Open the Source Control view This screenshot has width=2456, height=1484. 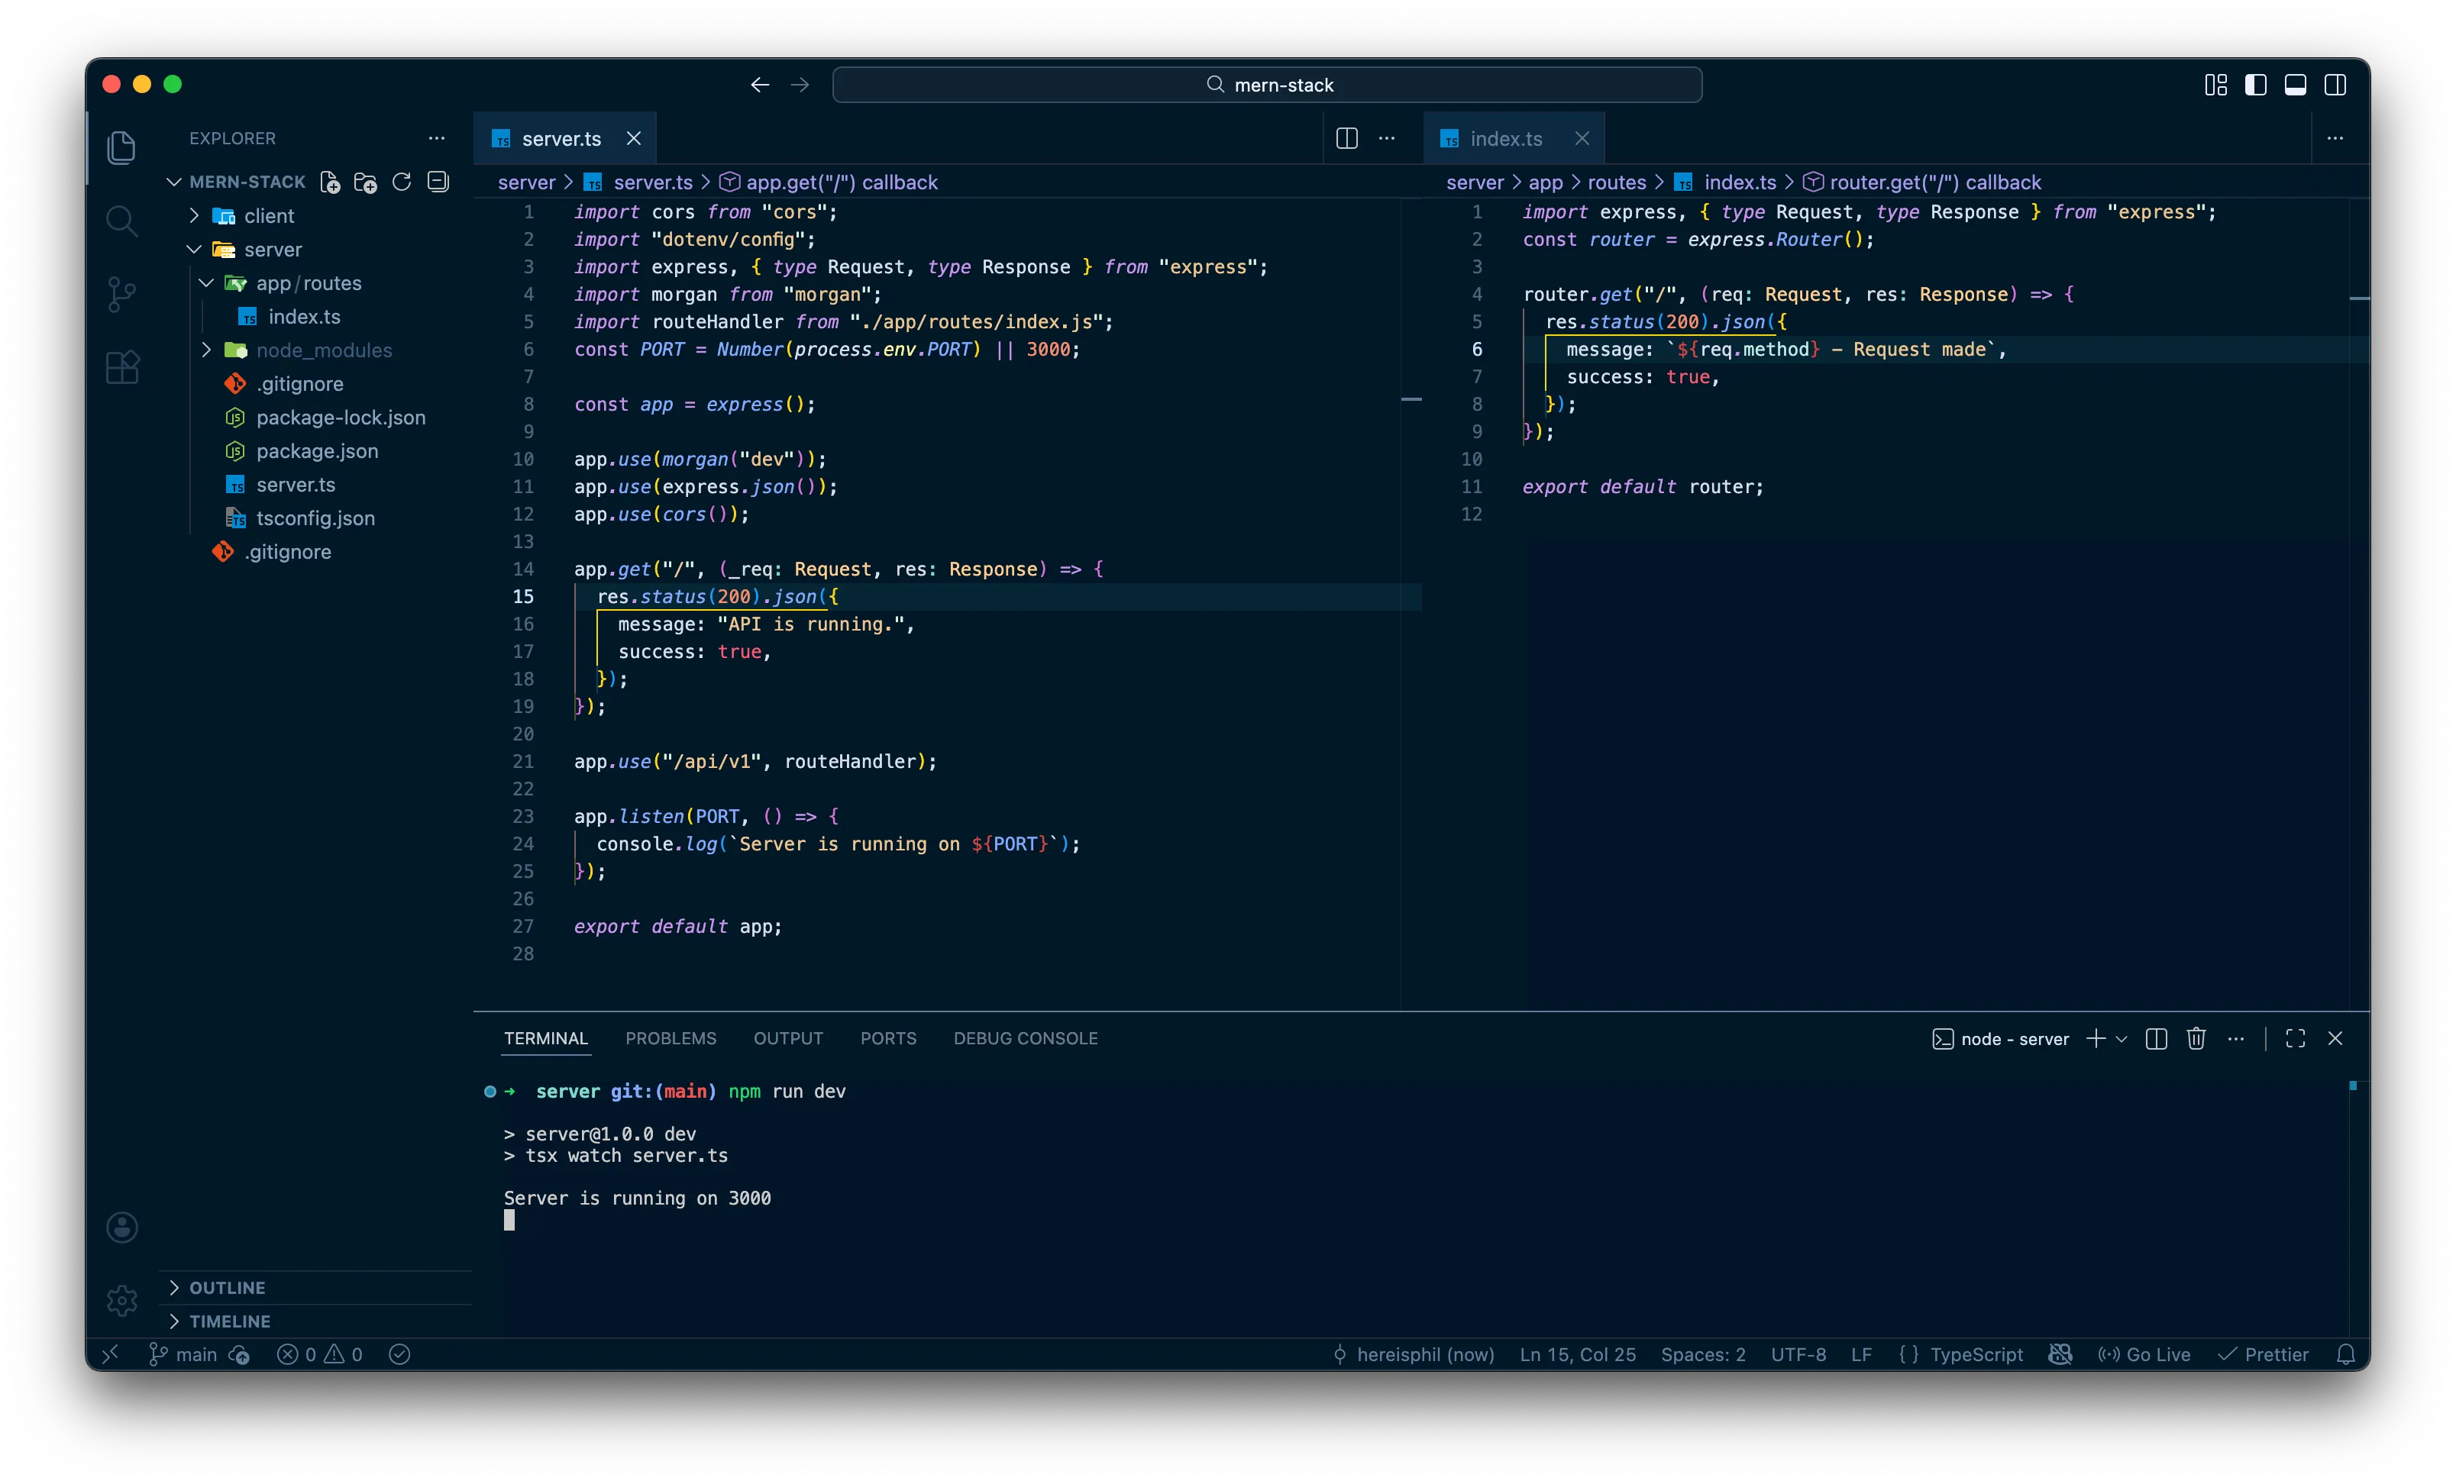121,294
